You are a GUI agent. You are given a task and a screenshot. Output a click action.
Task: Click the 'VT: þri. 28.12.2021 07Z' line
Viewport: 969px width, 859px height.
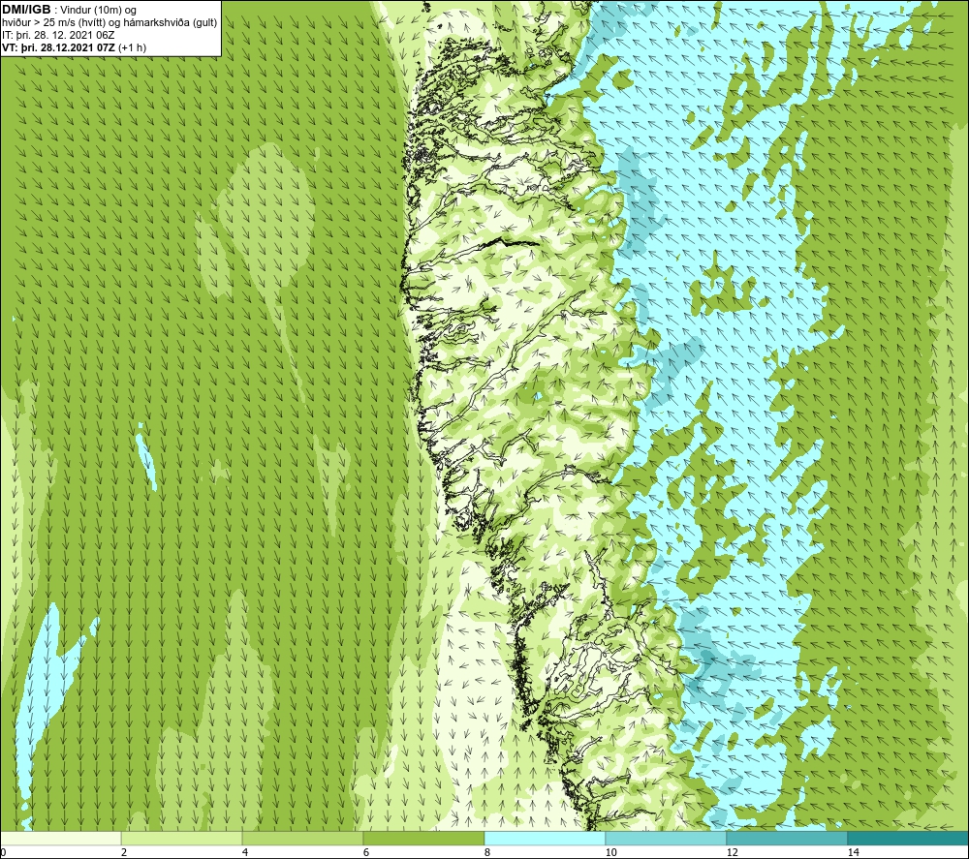75,47
